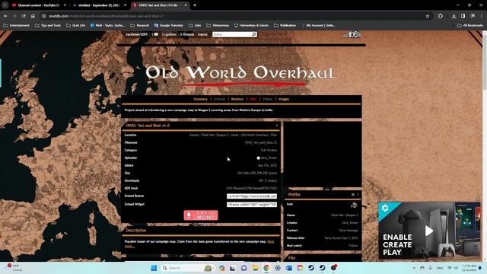The width and height of the screenshot is (487, 274).
Task: Open Google Chrome from the taskbar
Action: [266, 268]
